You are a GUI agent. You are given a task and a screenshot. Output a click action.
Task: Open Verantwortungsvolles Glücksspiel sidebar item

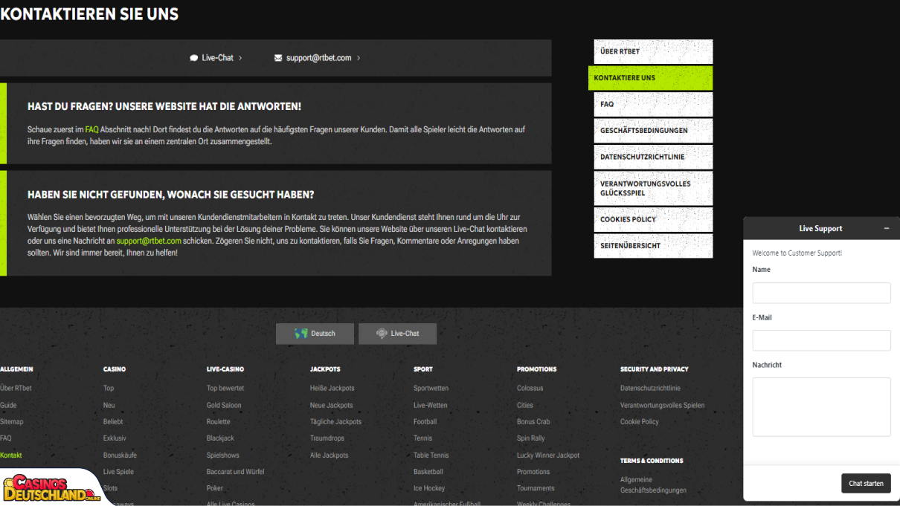coord(653,188)
